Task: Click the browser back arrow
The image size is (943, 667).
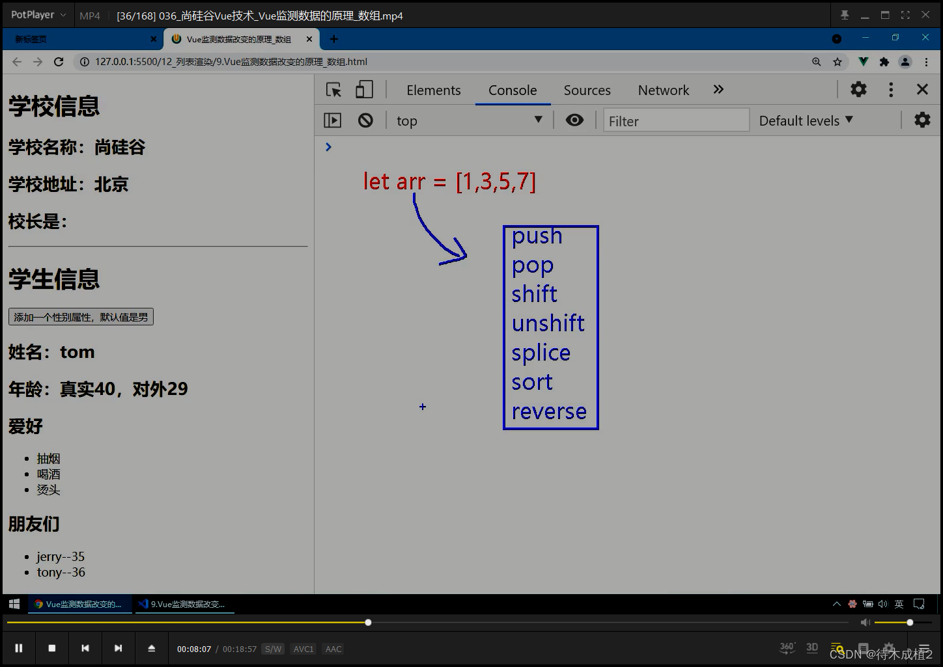Action: click(x=17, y=62)
